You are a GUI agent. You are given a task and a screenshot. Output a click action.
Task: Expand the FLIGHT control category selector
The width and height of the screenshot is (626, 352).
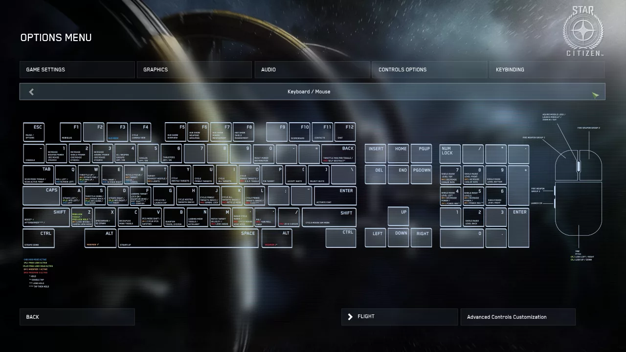(399, 317)
